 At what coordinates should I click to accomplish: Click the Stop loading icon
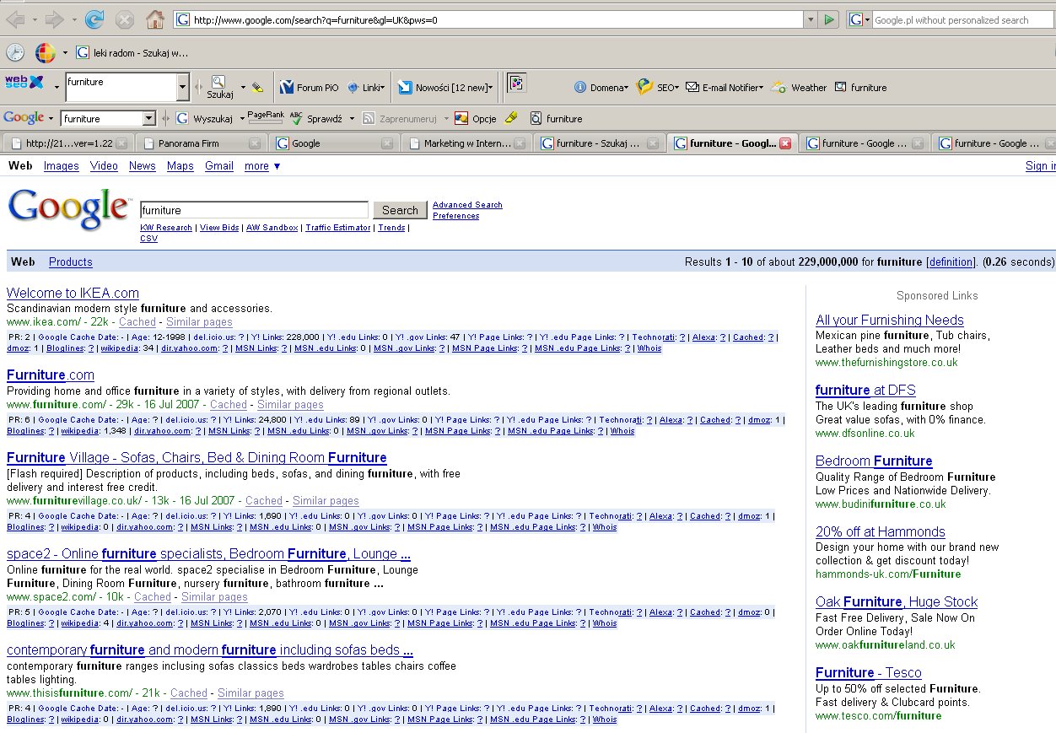pos(124,19)
